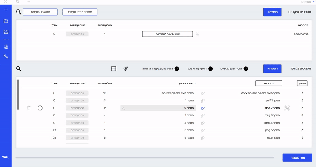Toggle 'הוסף עמודי שער' checkbox
316x167 pixels.
pyautogui.click(x=210, y=69)
